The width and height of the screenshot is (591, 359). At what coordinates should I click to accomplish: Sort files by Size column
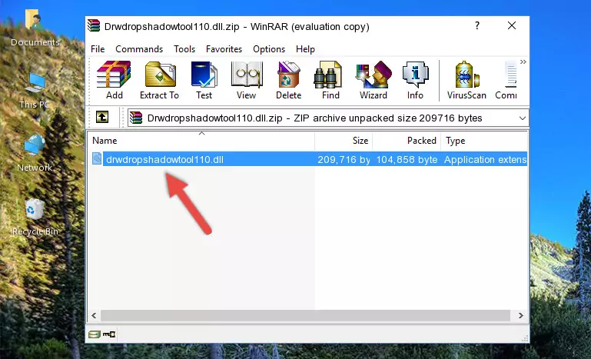point(344,140)
